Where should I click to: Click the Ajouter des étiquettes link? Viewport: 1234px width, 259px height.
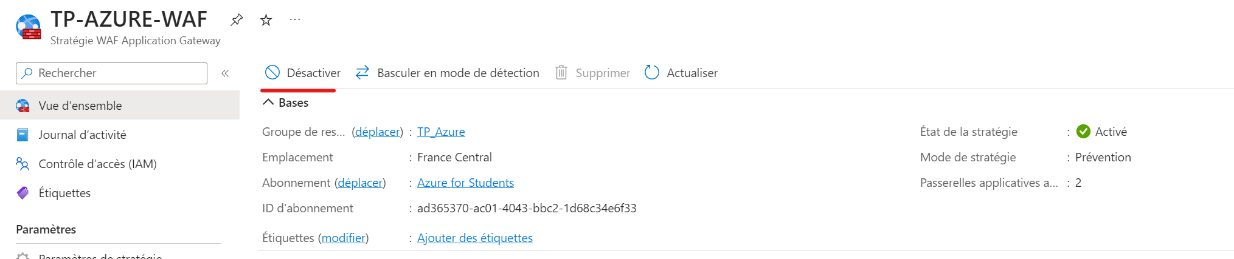pos(474,238)
